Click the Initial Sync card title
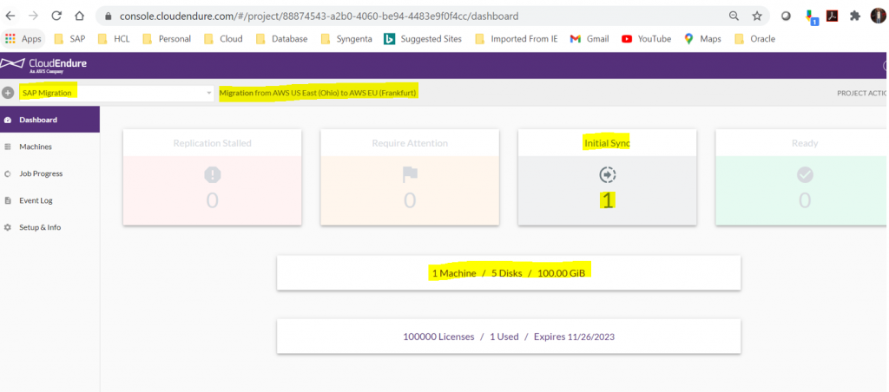Image resolution: width=889 pixels, height=392 pixels. [x=607, y=143]
